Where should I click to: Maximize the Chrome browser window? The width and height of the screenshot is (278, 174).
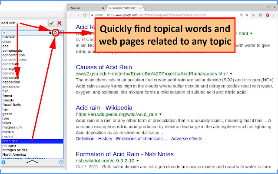[268, 8]
